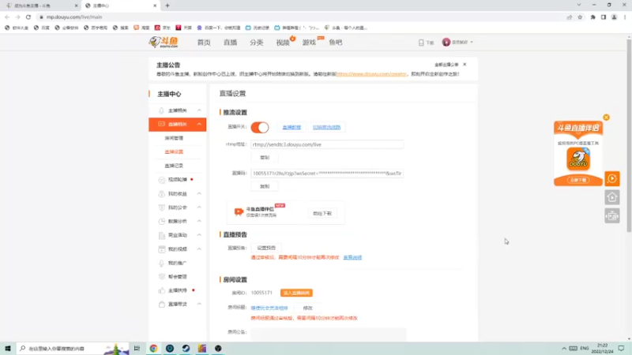Click the thumbs-up icon for 主播扶持
The height and width of the screenshot is (355, 632).
162,290
